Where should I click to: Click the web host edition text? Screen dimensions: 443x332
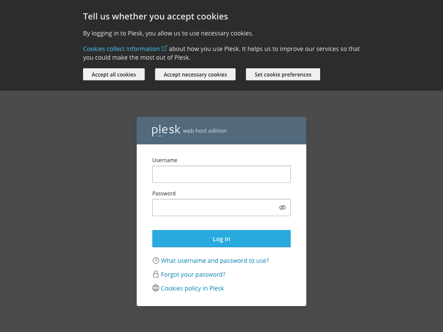click(x=205, y=131)
